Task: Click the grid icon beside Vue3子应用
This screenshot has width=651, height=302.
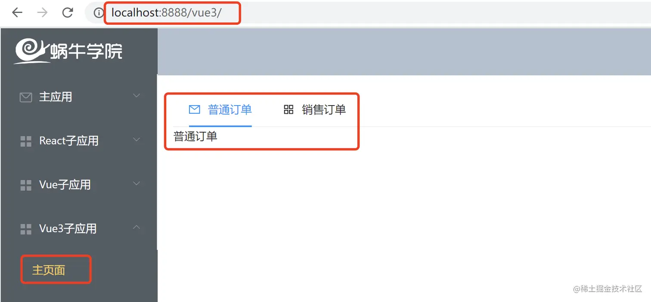Action: (26, 229)
